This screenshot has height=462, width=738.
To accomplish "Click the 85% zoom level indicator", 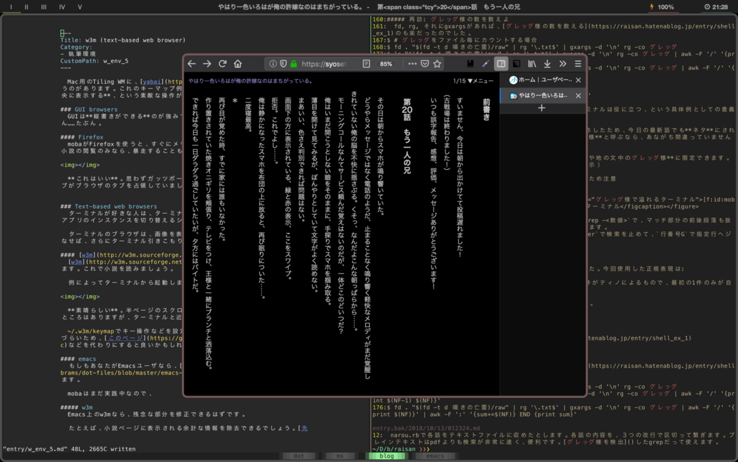I will pyautogui.click(x=386, y=64).
